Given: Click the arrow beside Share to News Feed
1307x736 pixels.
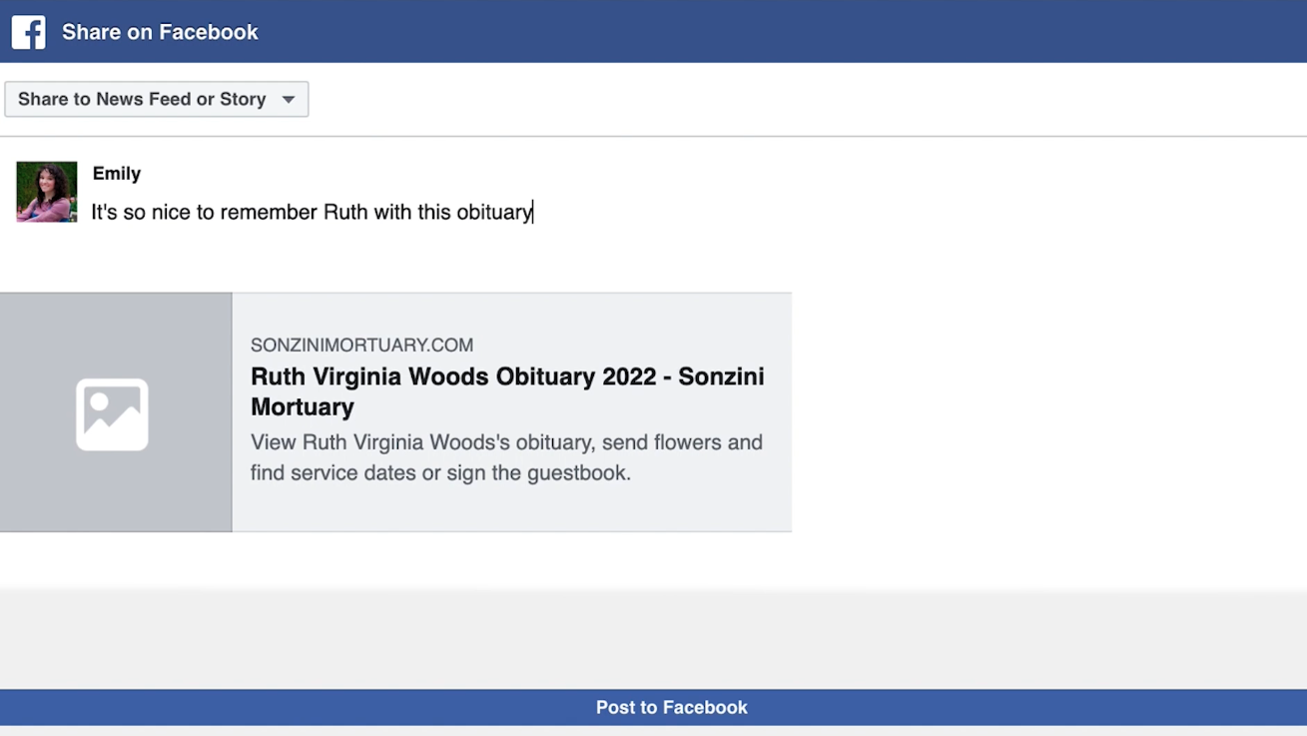Looking at the screenshot, I should coord(289,99).
